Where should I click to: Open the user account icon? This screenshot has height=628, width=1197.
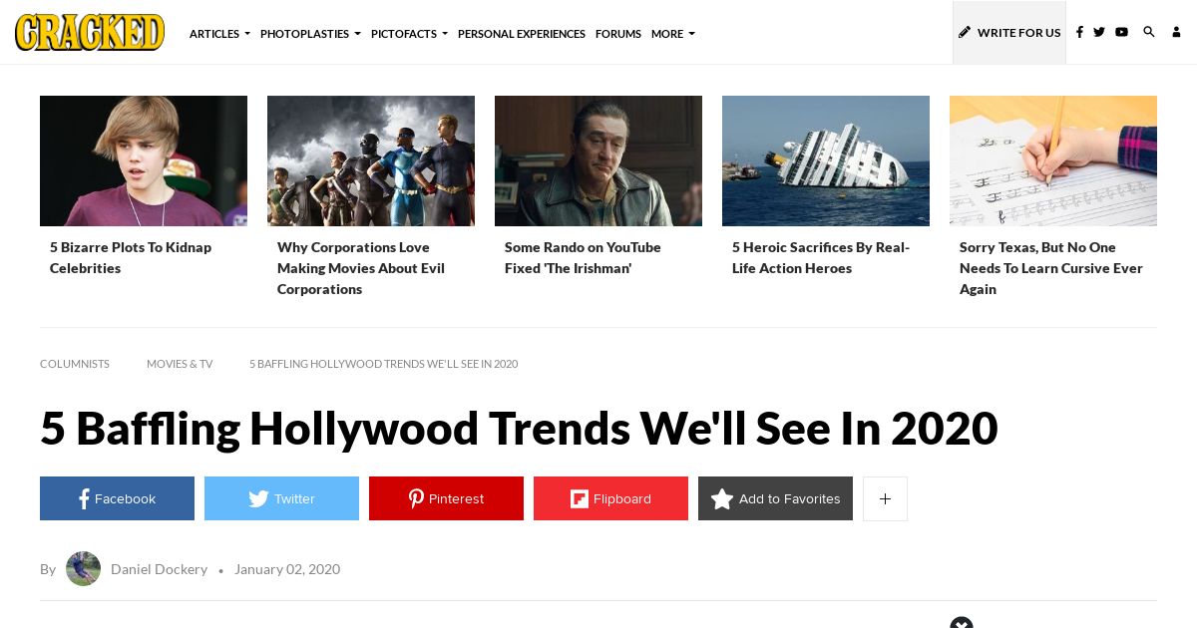(1176, 32)
